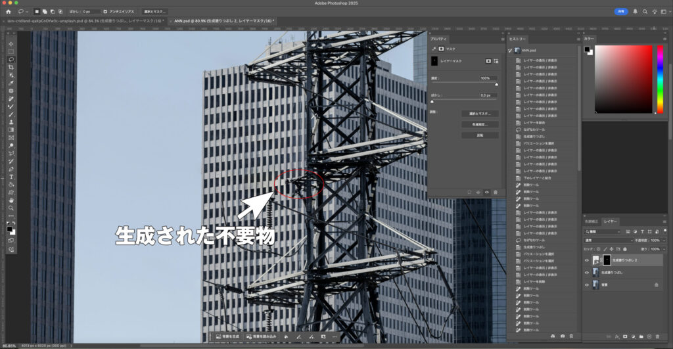Toggle the Anti-alias checkbox
673x349 pixels.
[x=105, y=12]
